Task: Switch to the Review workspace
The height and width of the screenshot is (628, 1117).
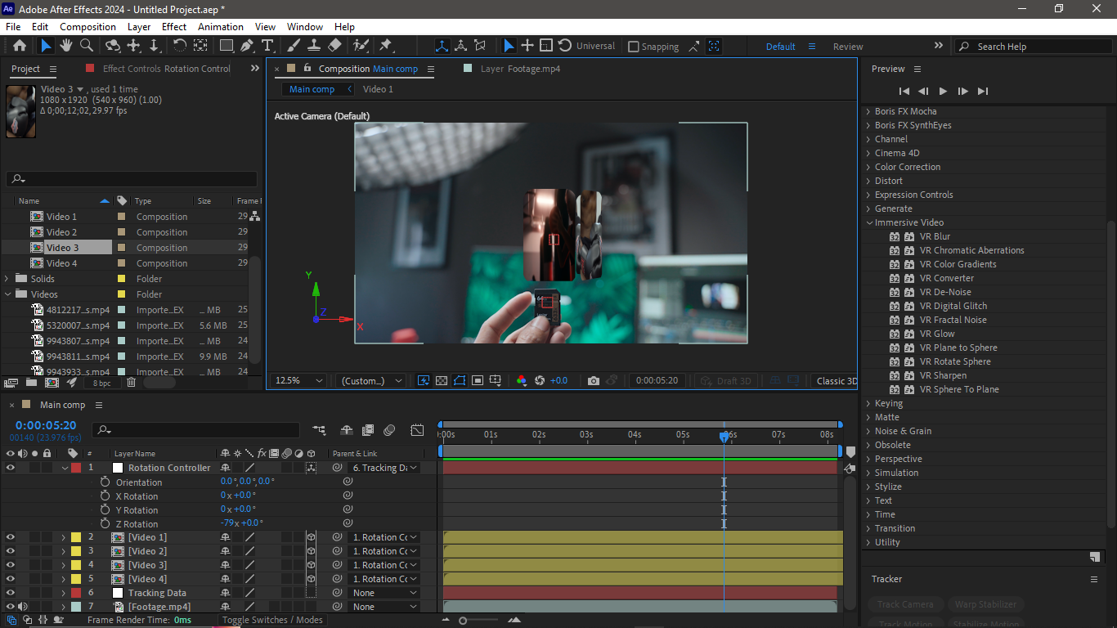Action: pyautogui.click(x=848, y=47)
